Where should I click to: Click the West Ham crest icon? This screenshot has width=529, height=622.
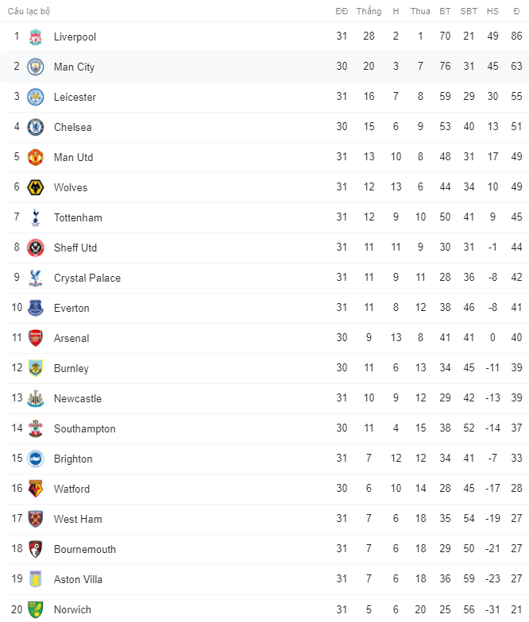pos(35,520)
